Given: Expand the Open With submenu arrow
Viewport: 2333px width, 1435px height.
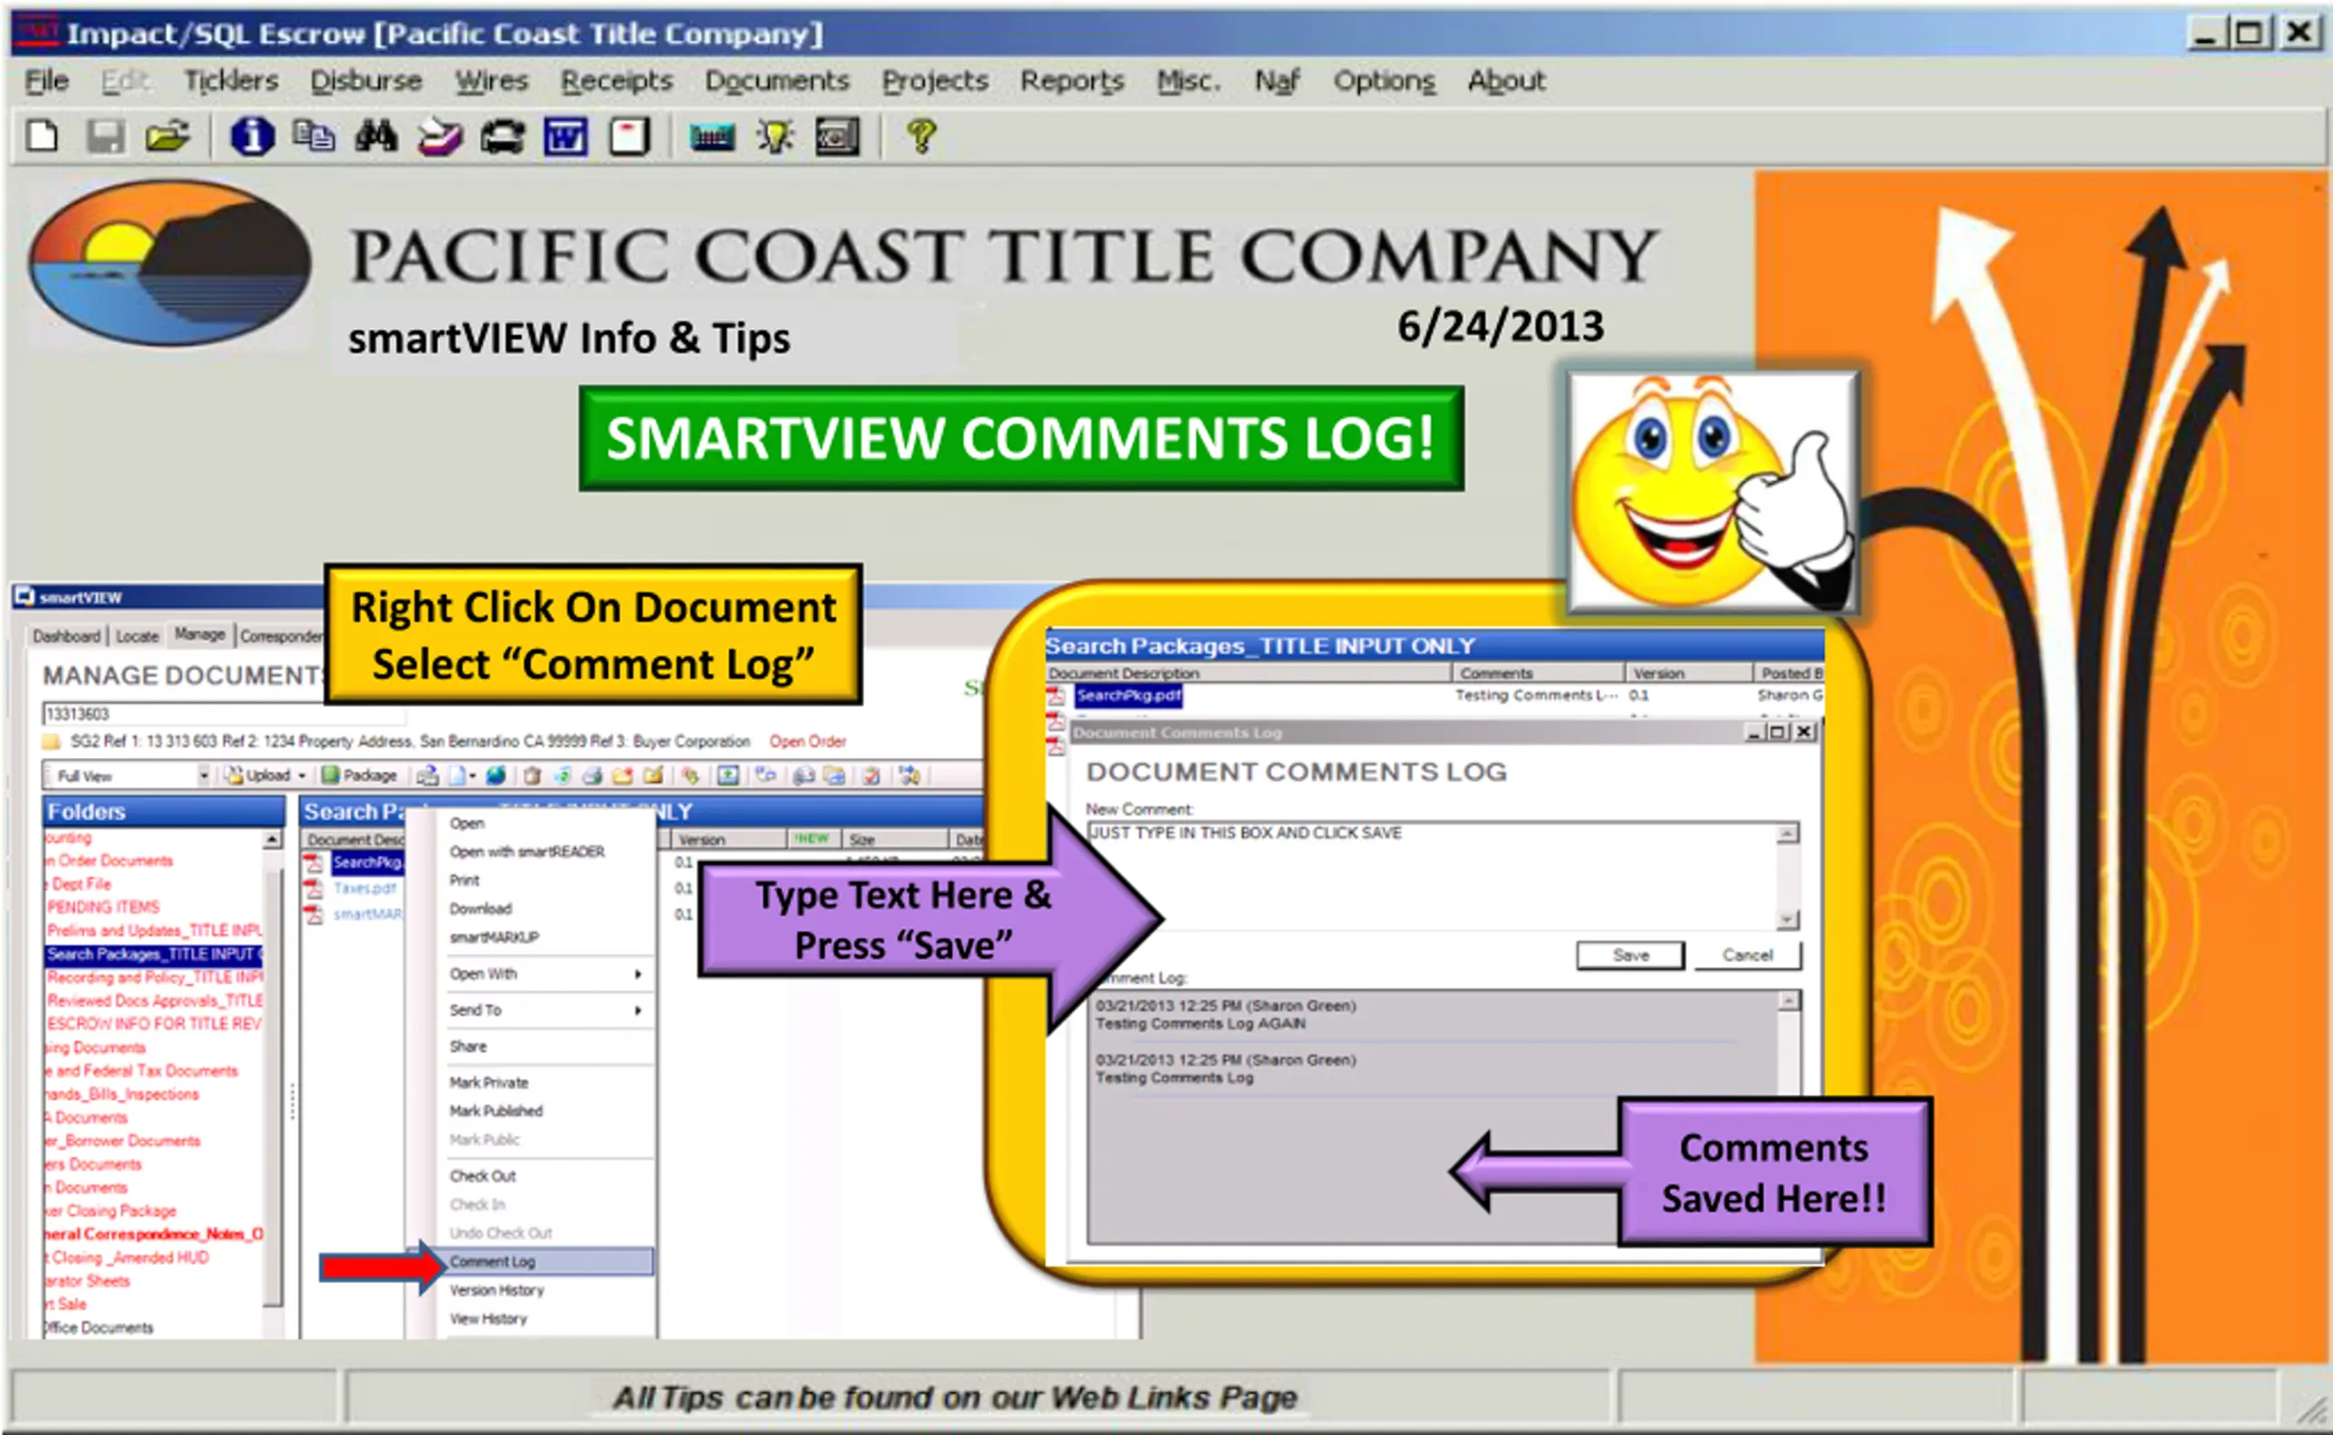Looking at the screenshot, I should point(638,974).
